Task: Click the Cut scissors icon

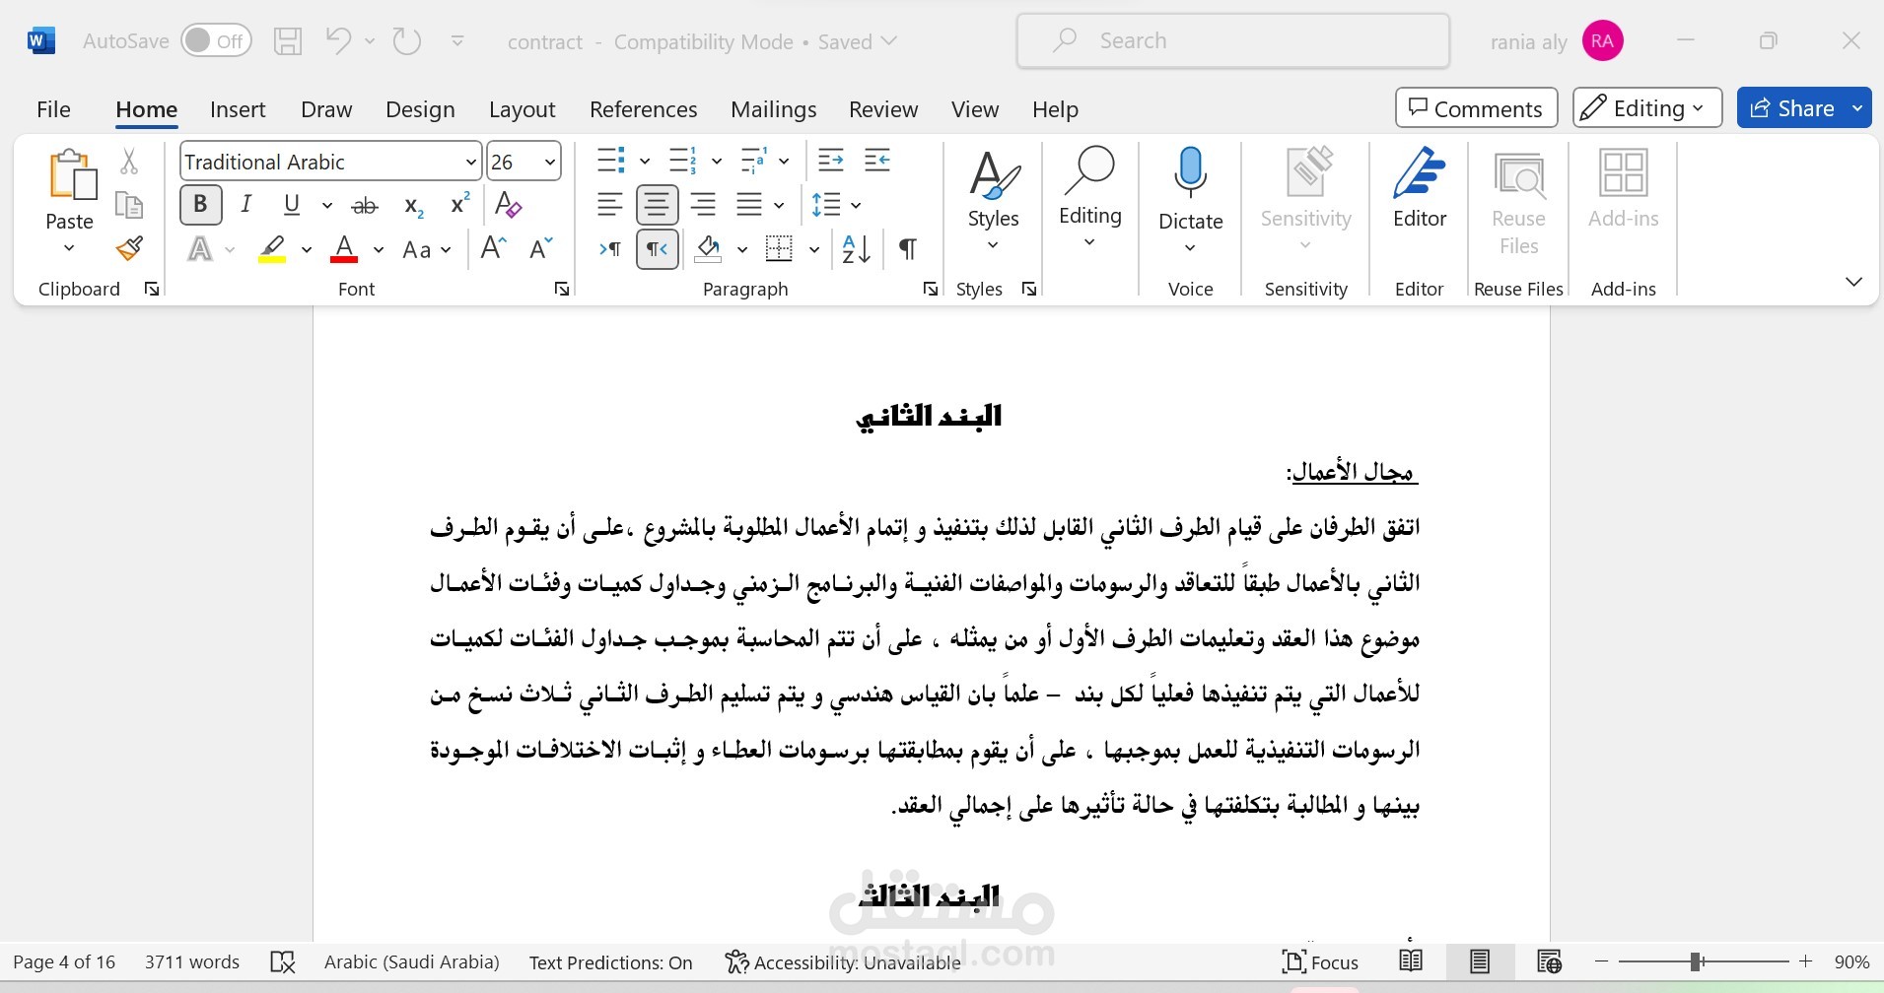Action: click(x=129, y=161)
